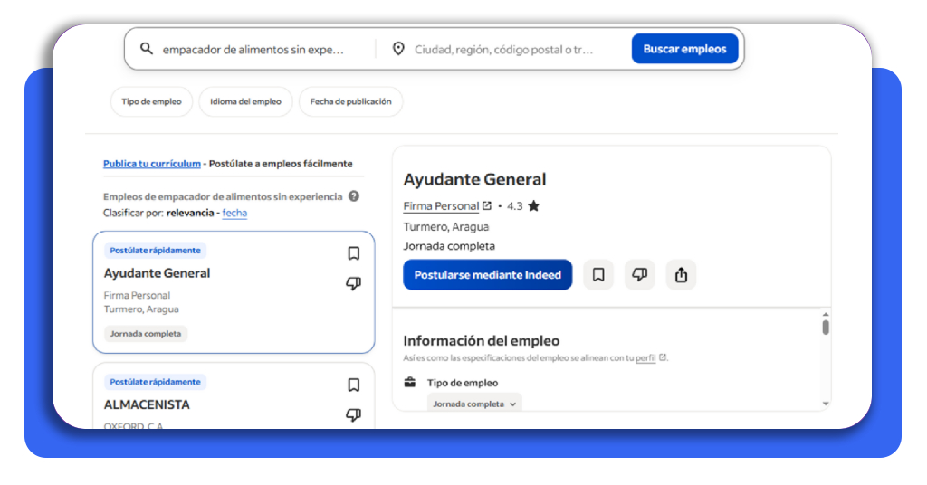Select Ayudante General title in results list

(158, 273)
